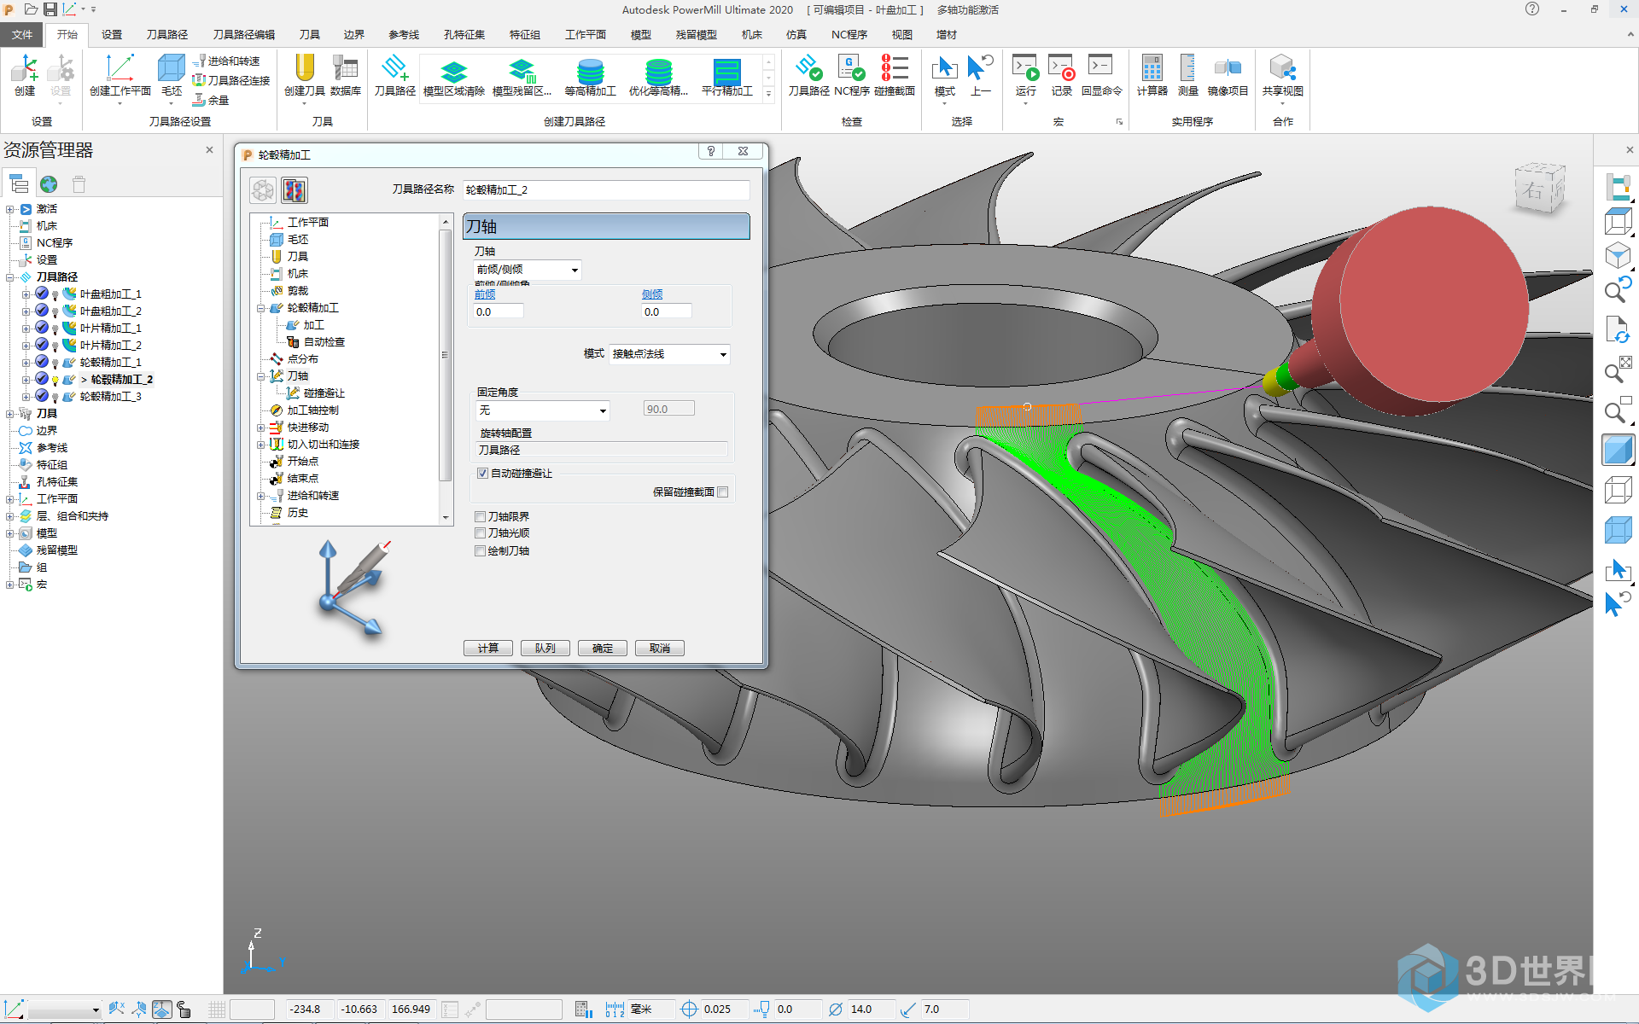This screenshot has width=1639, height=1024.
Task: Select 加工轴控制 in dialog tree
Action: pyautogui.click(x=312, y=410)
